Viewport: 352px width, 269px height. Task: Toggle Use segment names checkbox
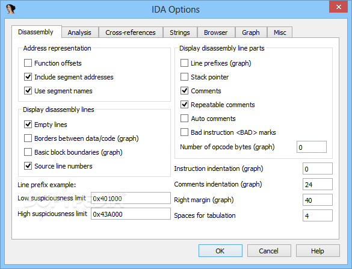point(28,91)
